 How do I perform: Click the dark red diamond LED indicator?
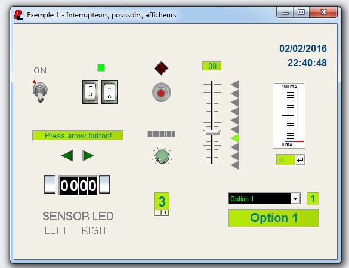[161, 68]
